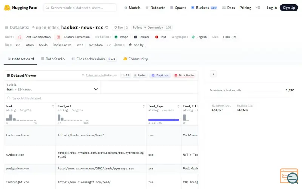Open the three-dot menu beside Downloads
Image resolution: width=302 pixels, height=189 pixels.
[213, 74]
